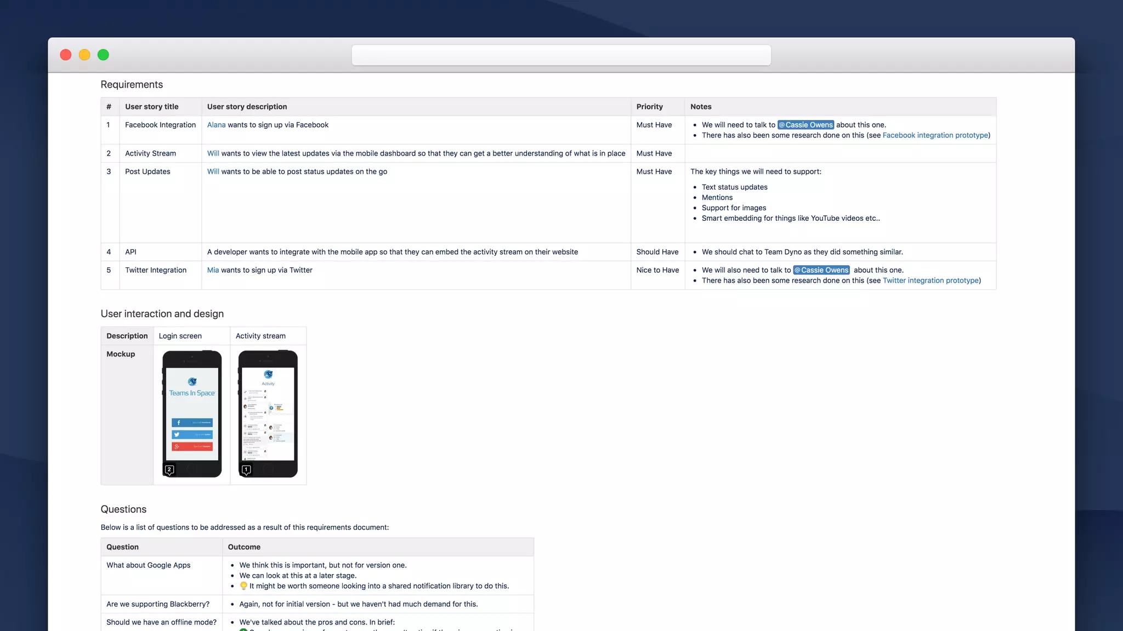Click Cassie Owens mention in Twitter Integration notes

[821, 270]
